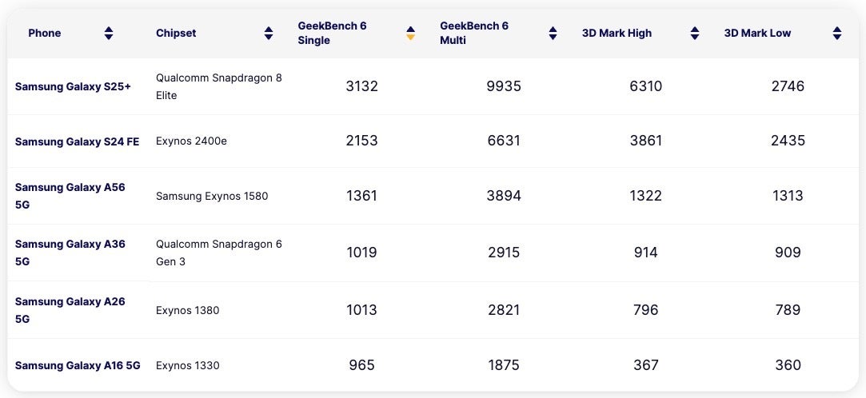This screenshot has height=398, width=866.
Task: Toggle GeekBench 6 Single sort arrows
Action: click(410, 34)
